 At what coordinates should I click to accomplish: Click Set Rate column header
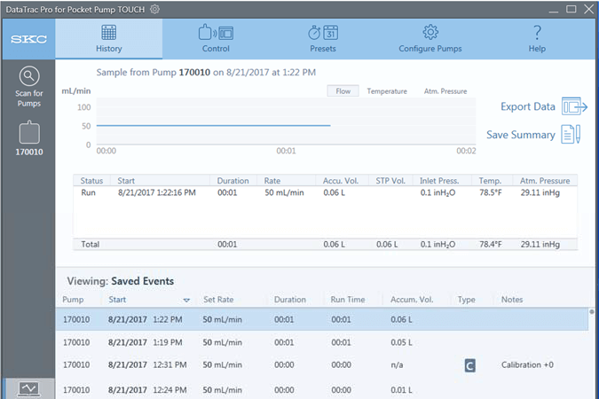click(218, 300)
